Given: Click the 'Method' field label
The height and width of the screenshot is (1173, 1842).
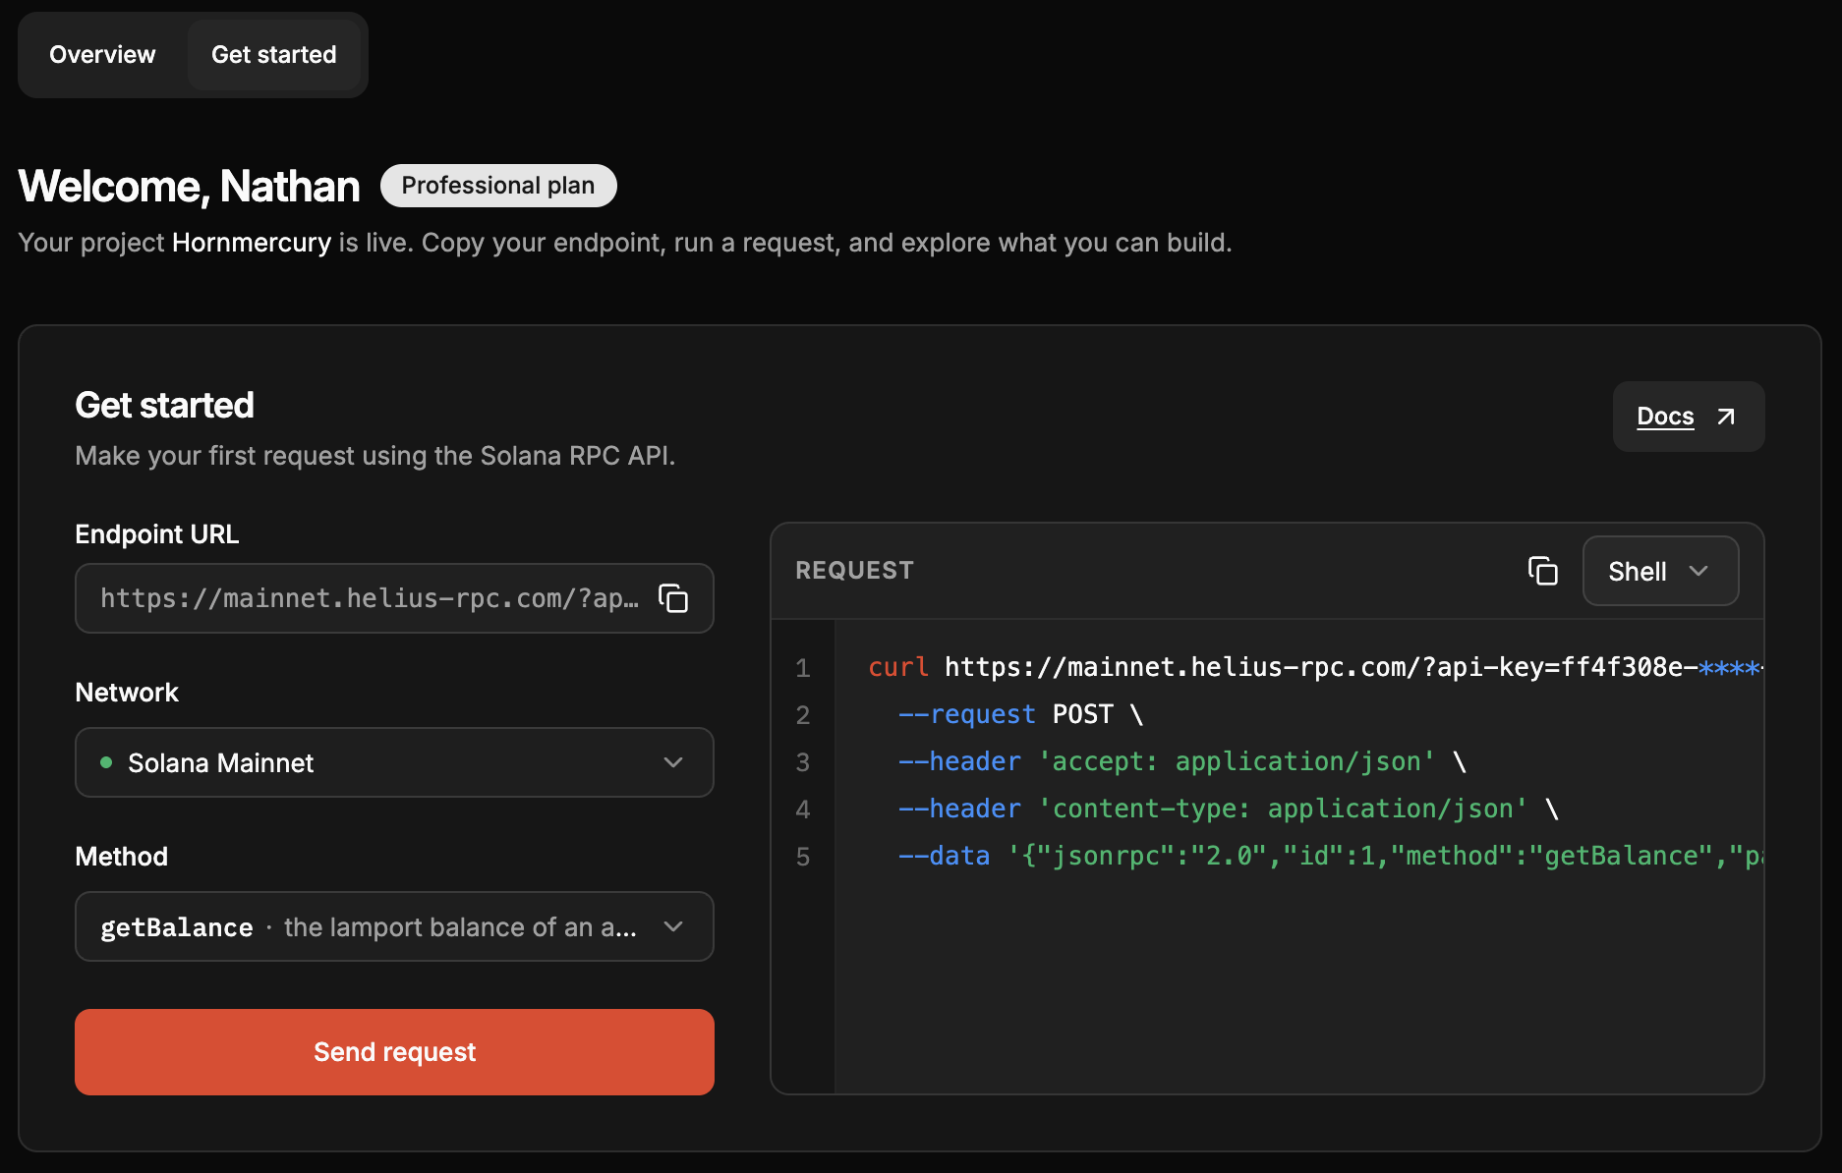Looking at the screenshot, I should tap(122, 857).
